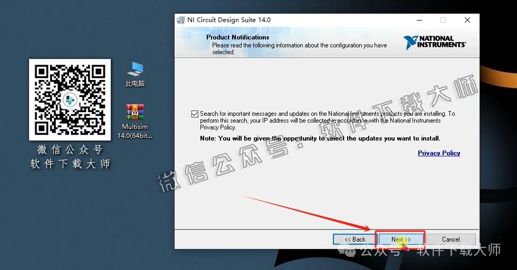Select the 此电脑 desktop icon

(x=135, y=69)
